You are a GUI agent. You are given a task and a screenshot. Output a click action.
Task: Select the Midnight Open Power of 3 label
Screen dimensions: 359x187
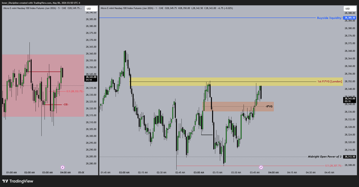point(325,157)
